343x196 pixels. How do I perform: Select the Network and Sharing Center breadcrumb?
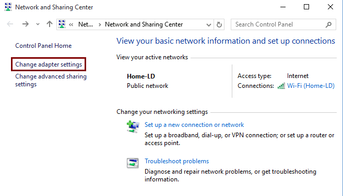tap(144, 24)
